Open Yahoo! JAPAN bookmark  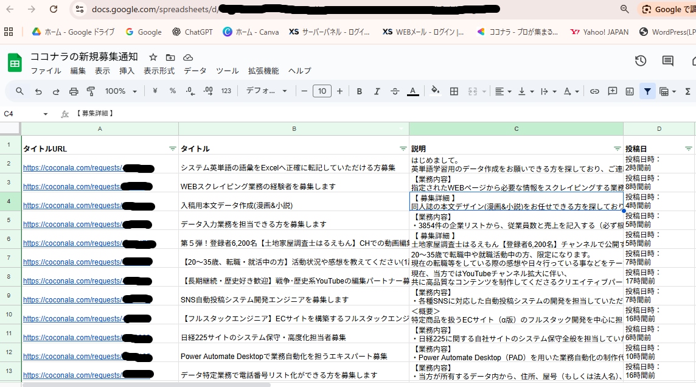(599, 32)
